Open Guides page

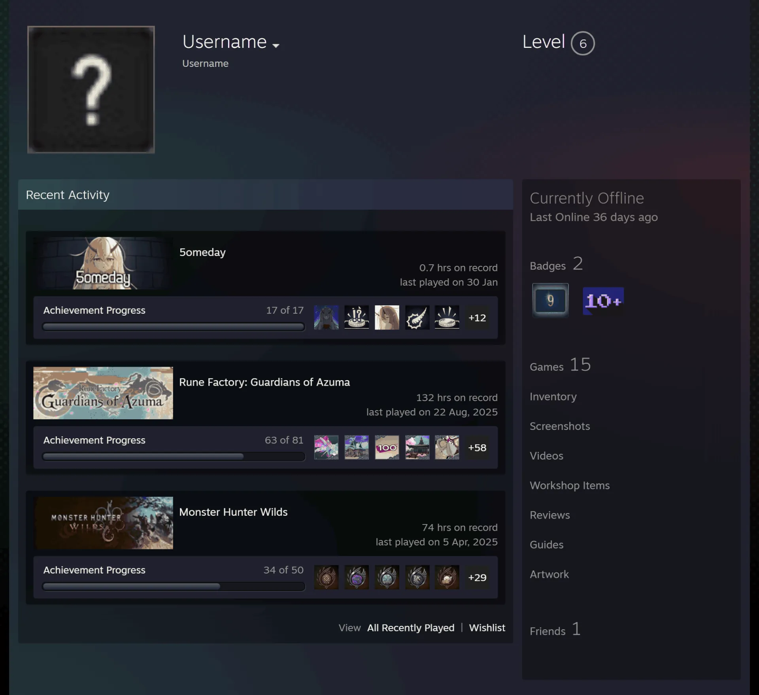click(546, 545)
